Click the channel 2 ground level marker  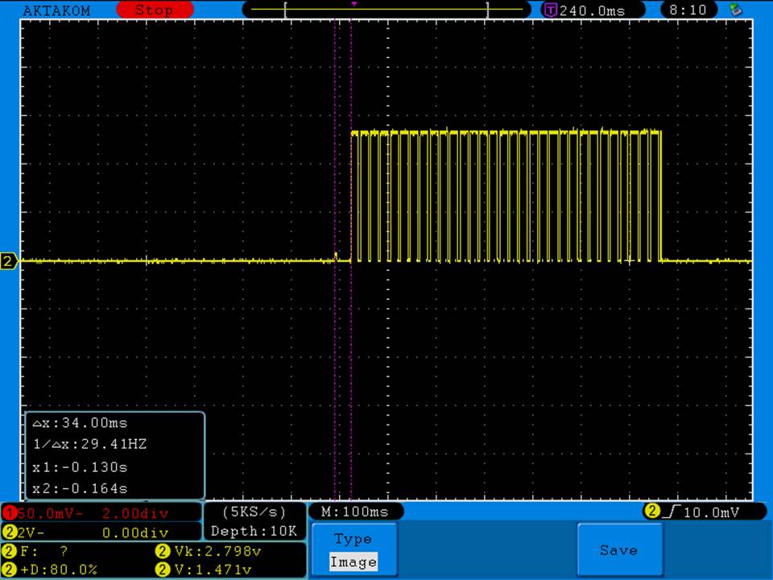(x=9, y=261)
